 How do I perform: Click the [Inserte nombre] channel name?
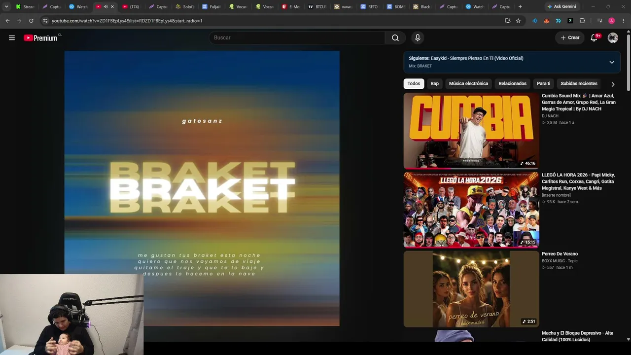[556, 195]
